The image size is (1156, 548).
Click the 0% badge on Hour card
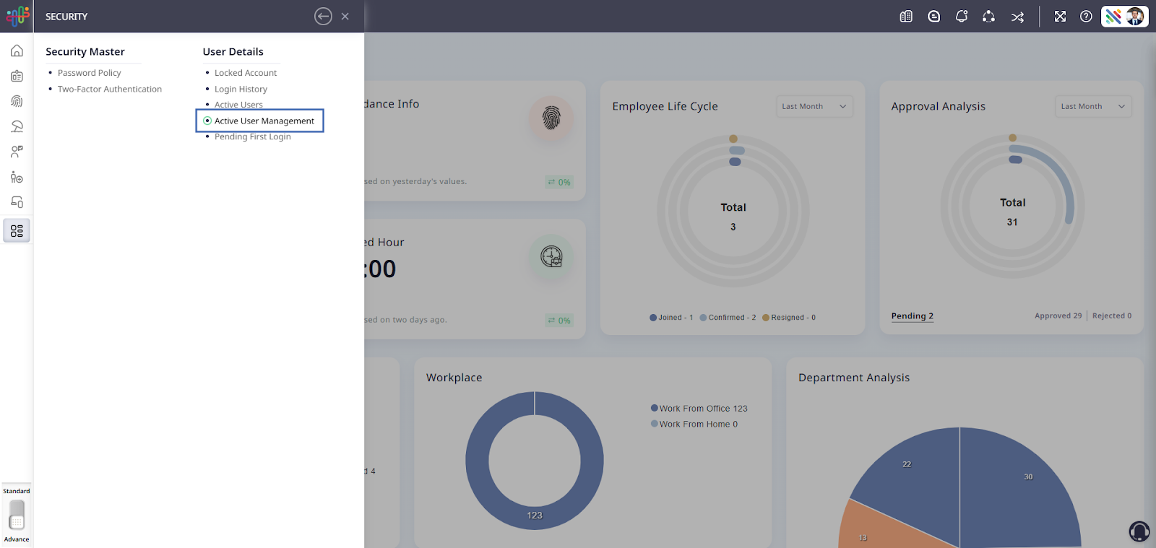(x=559, y=321)
